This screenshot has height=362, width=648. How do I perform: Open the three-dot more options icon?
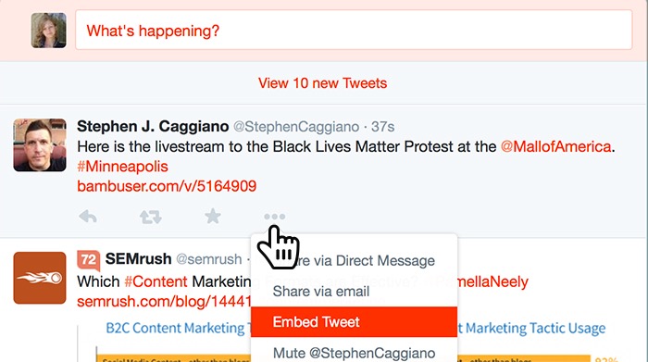tap(274, 217)
